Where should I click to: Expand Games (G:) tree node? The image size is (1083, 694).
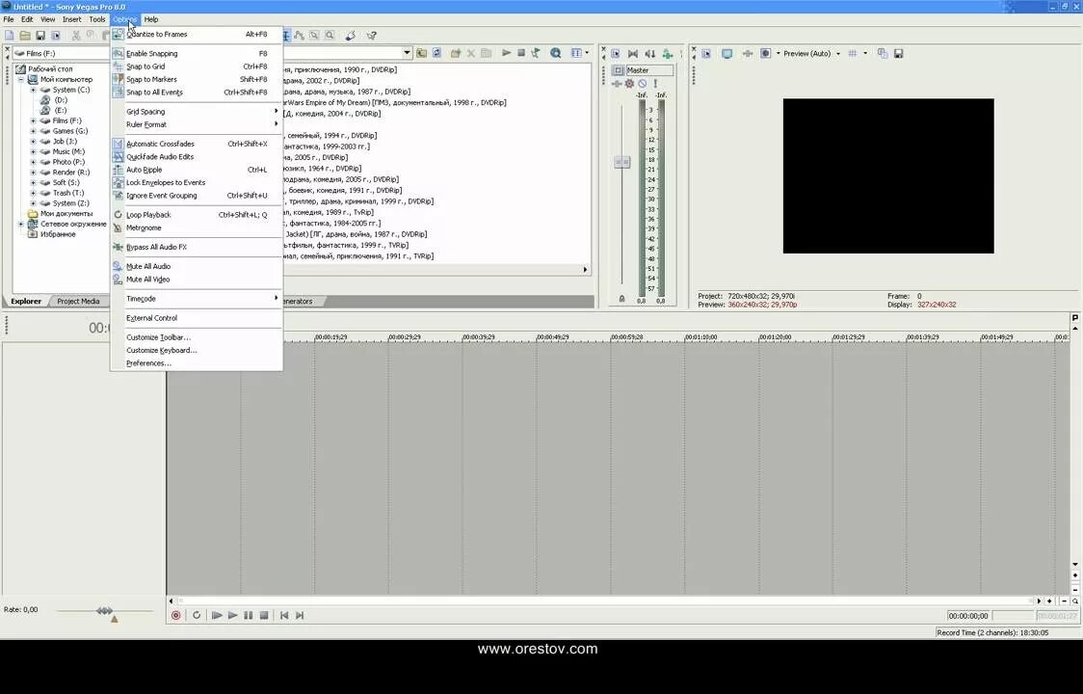coord(33,131)
